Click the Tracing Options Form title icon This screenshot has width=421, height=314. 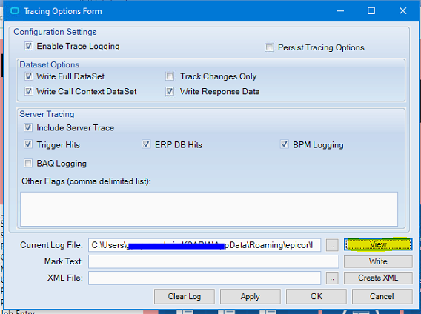pos(15,11)
